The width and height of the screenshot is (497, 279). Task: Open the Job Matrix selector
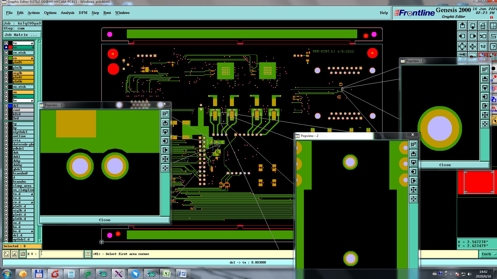22,35
